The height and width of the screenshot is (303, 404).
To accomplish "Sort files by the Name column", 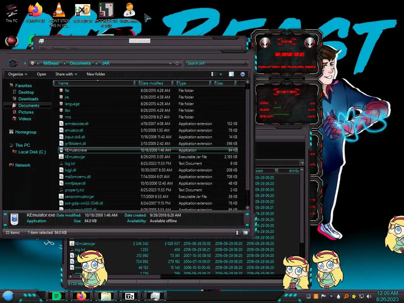I will click(x=94, y=83).
